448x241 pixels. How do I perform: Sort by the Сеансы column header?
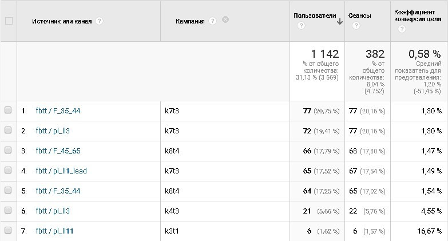click(360, 16)
